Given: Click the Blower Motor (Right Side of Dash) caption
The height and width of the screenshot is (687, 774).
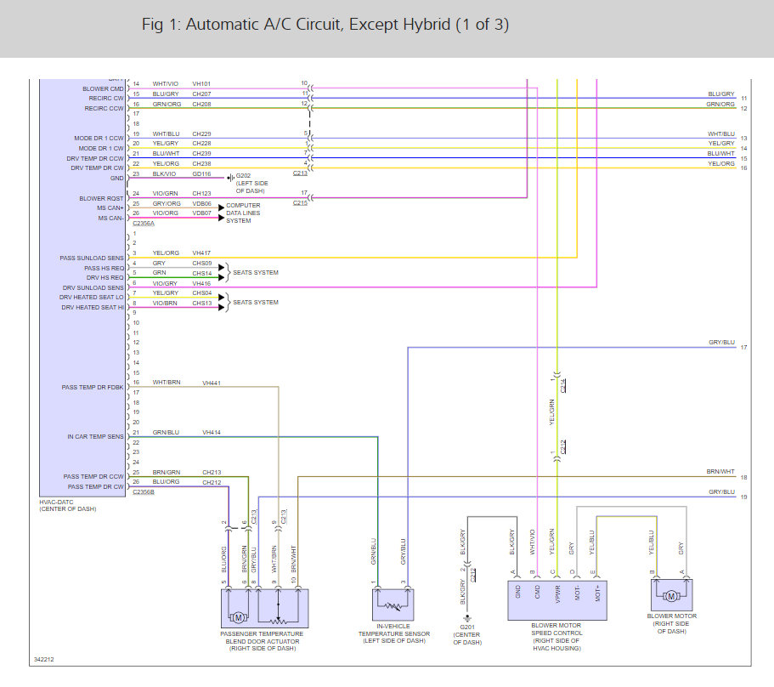Looking at the screenshot, I should pos(671,624).
